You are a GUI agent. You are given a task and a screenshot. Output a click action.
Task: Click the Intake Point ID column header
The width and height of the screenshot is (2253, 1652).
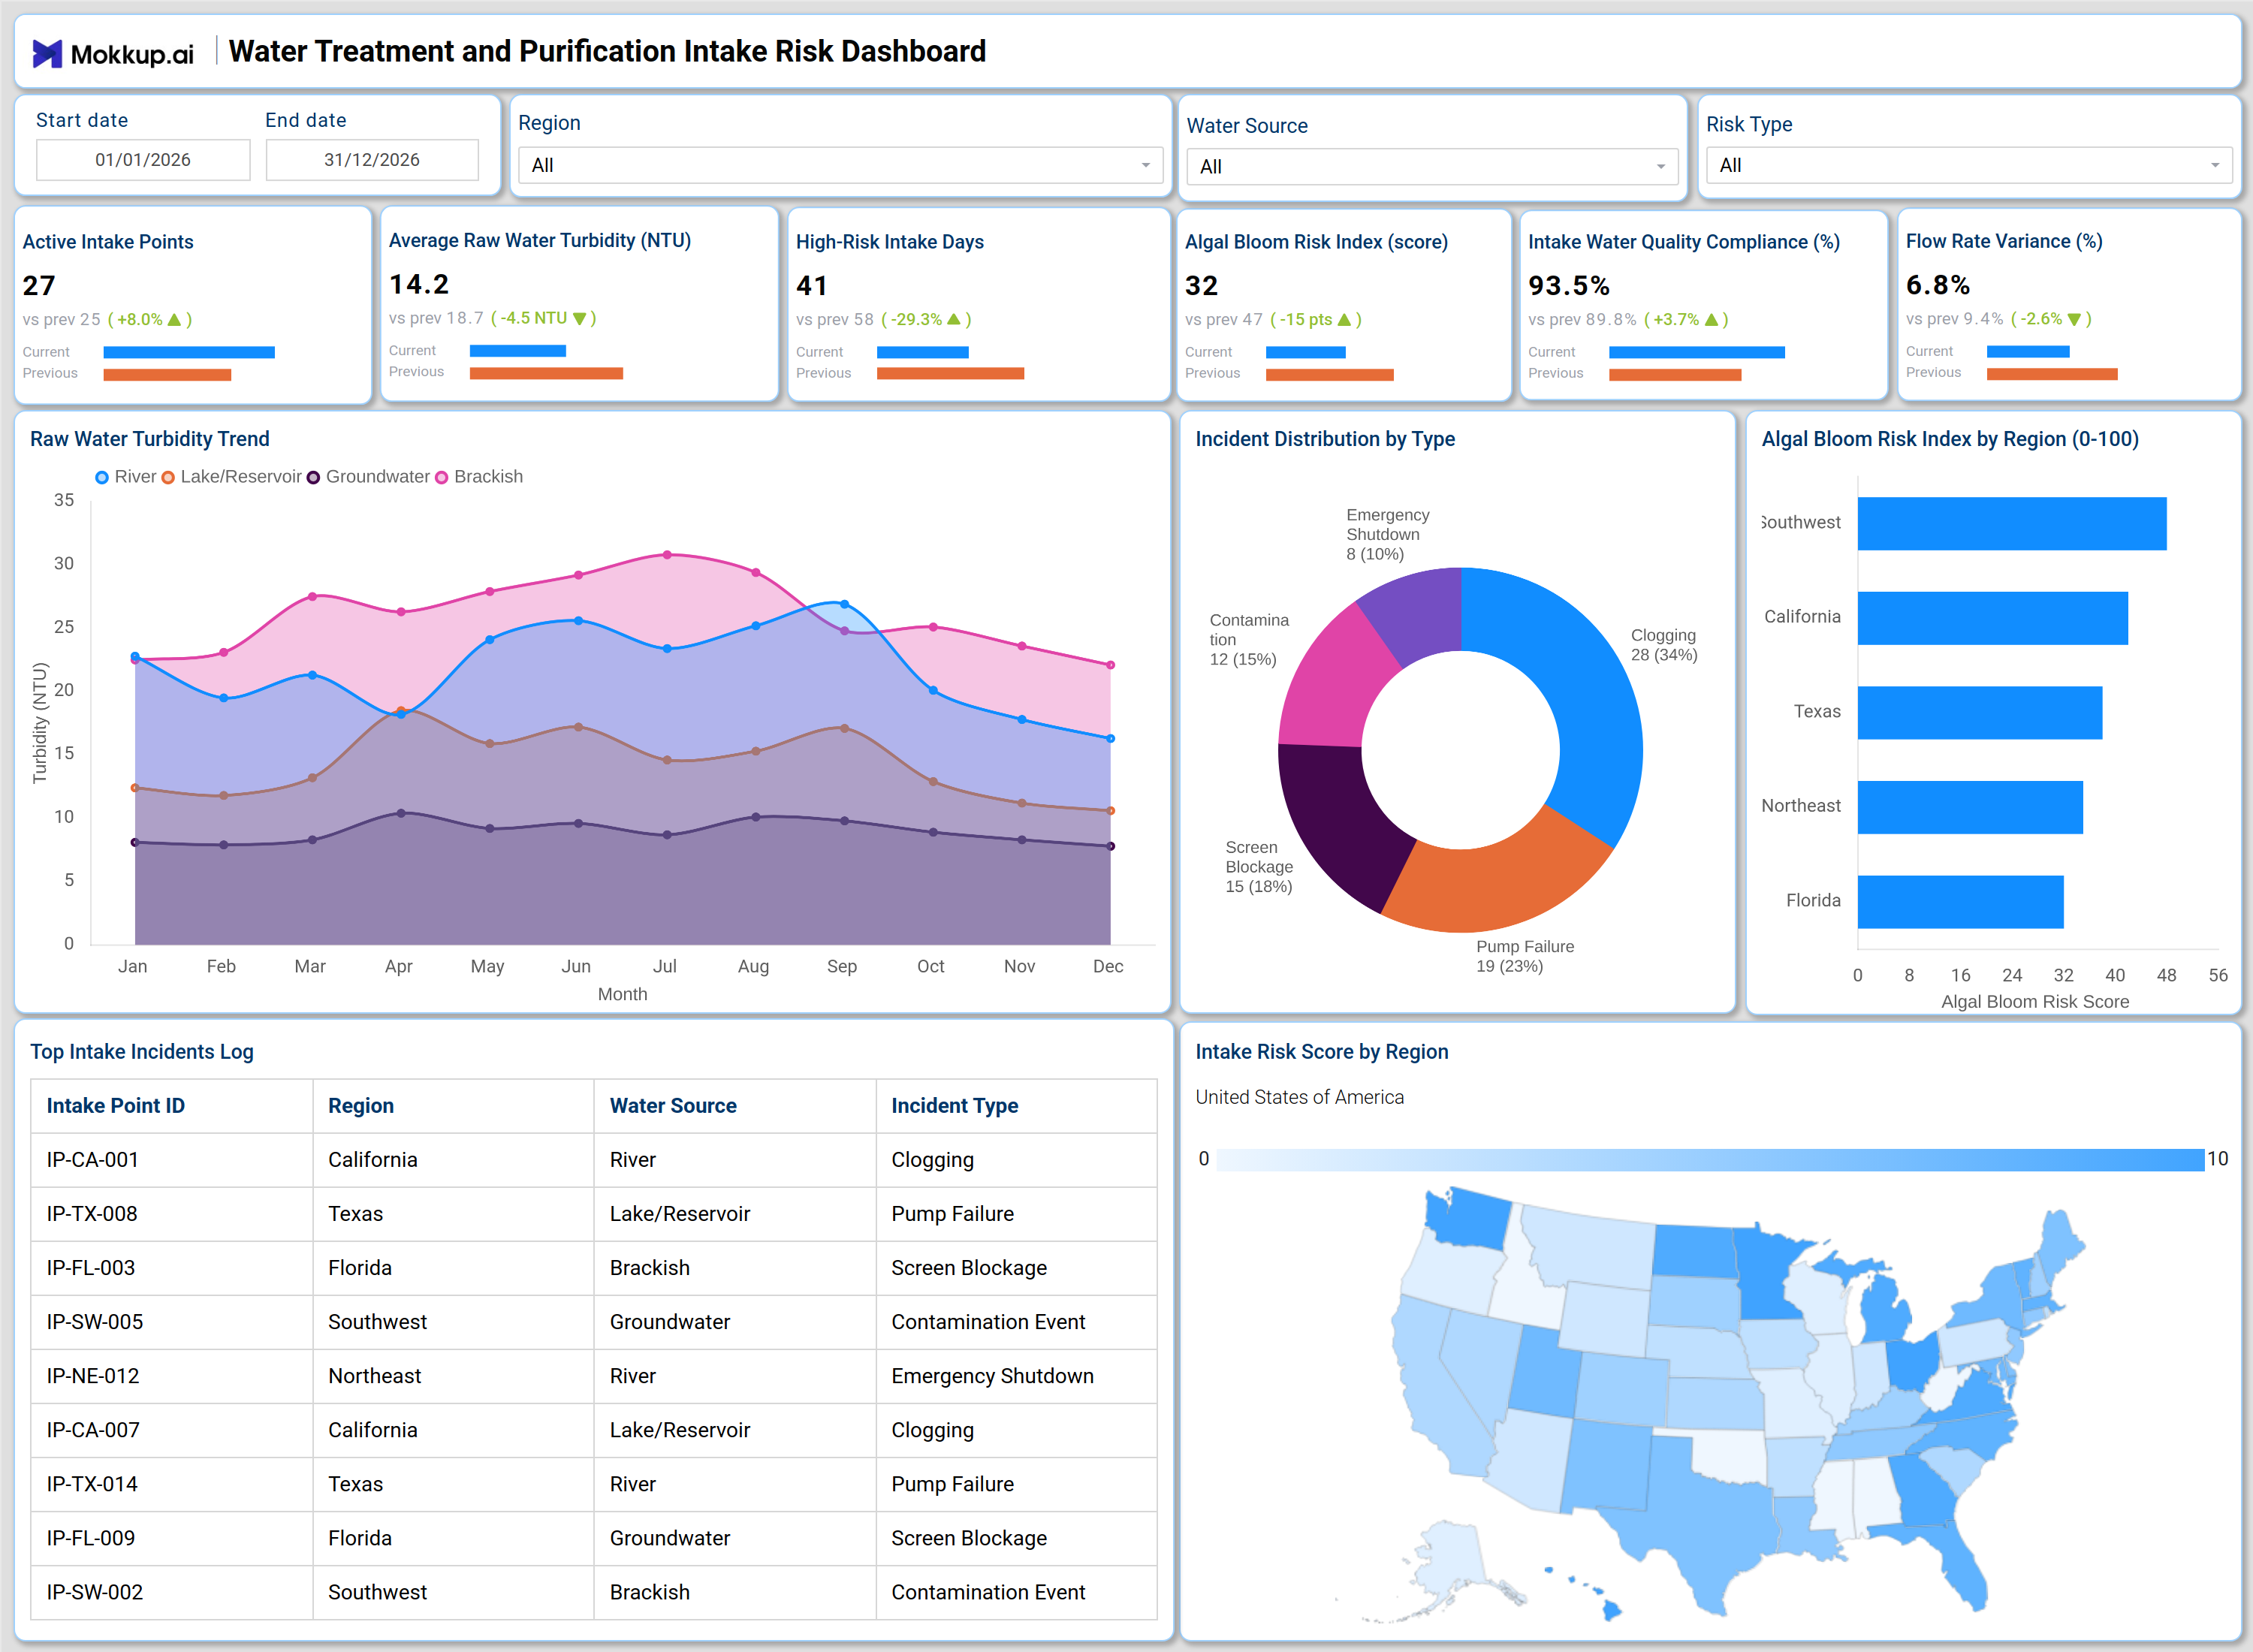pyautogui.click(x=172, y=1106)
